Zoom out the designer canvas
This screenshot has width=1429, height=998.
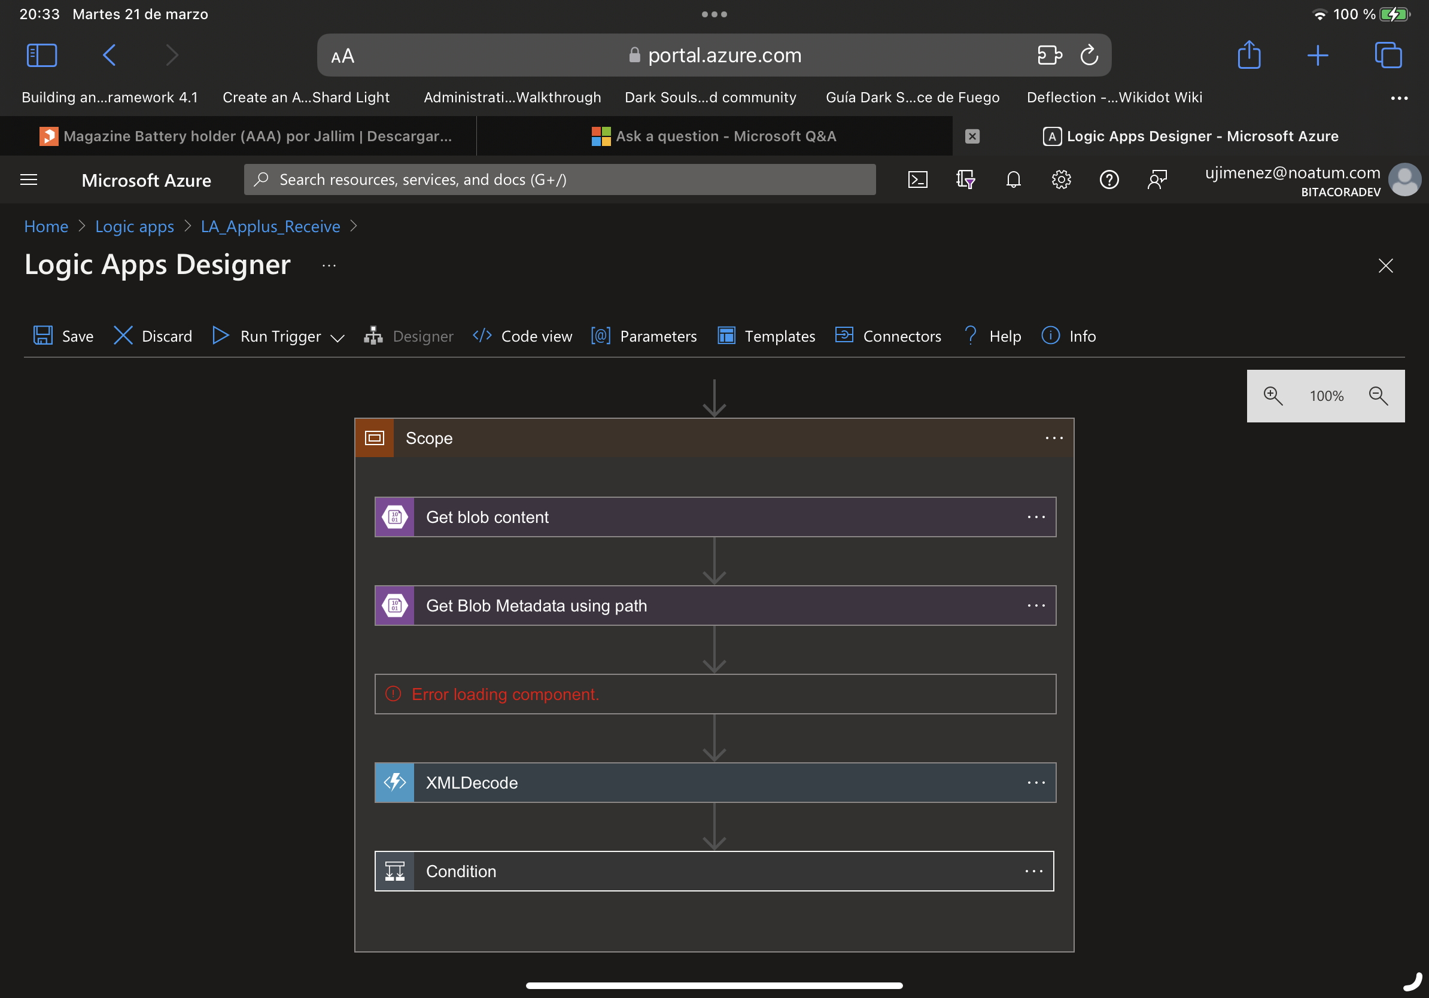[x=1379, y=395]
